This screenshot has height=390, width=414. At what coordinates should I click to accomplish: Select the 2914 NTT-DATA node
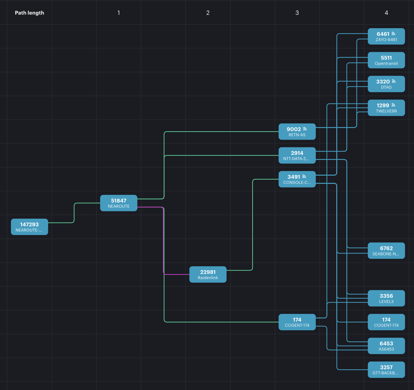click(x=297, y=156)
